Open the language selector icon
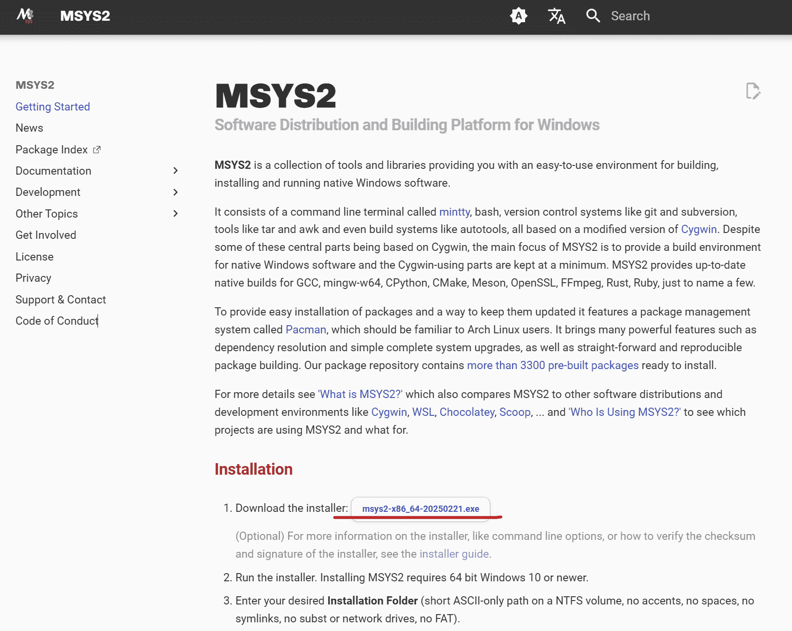This screenshot has height=631, width=792. [556, 16]
